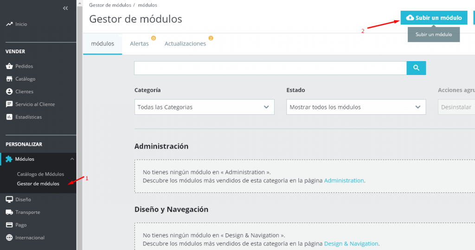
Task: Click the module search input field
Action: [270, 68]
